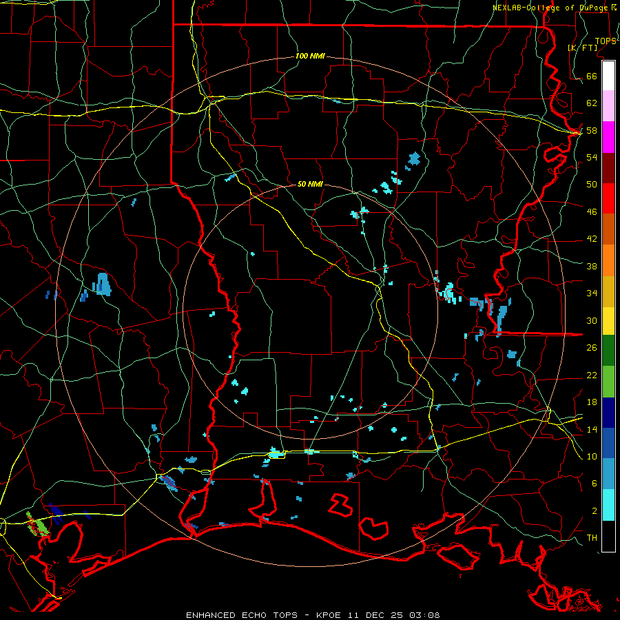The image size is (620, 620).
Task: Pick the light blue legend swatch
Action: [x=608, y=474]
